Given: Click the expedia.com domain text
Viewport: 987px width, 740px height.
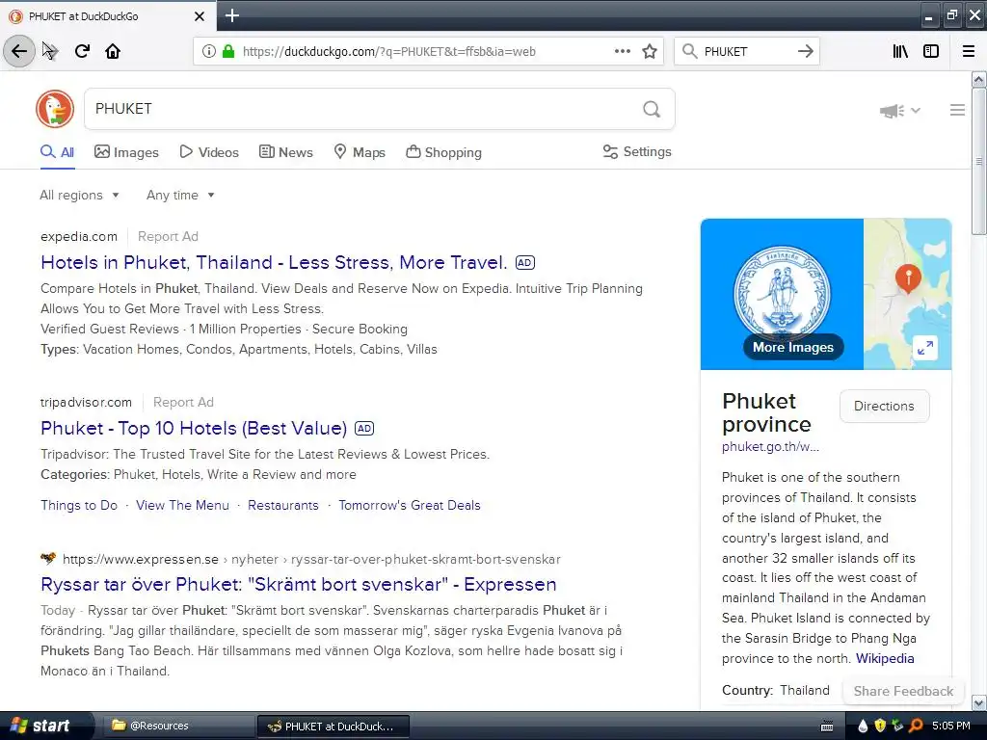Looking at the screenshot, I should [x=79, y=237].
